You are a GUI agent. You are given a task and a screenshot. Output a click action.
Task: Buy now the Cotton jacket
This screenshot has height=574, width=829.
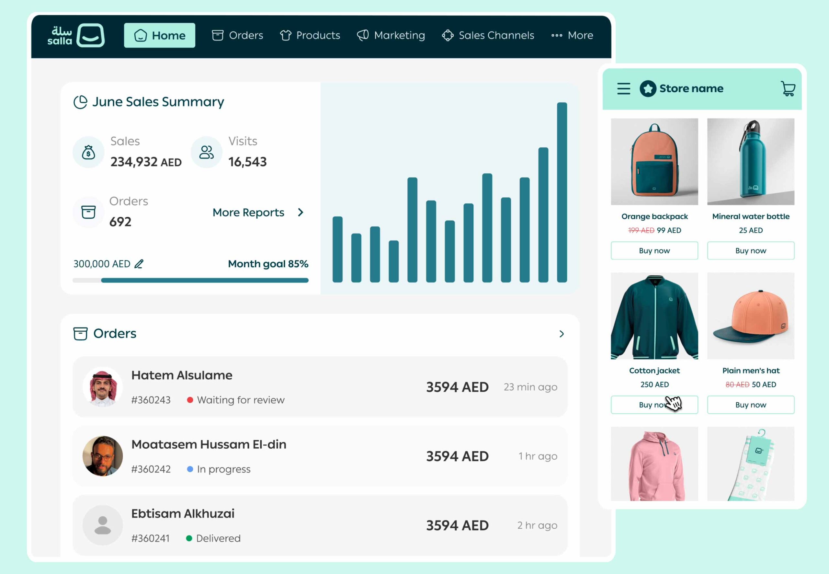pyautogui.click(x=654, y=405)
